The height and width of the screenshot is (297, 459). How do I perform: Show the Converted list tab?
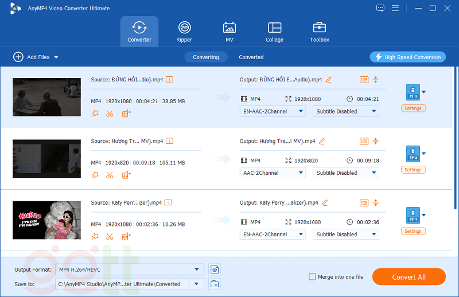[251, 57]
